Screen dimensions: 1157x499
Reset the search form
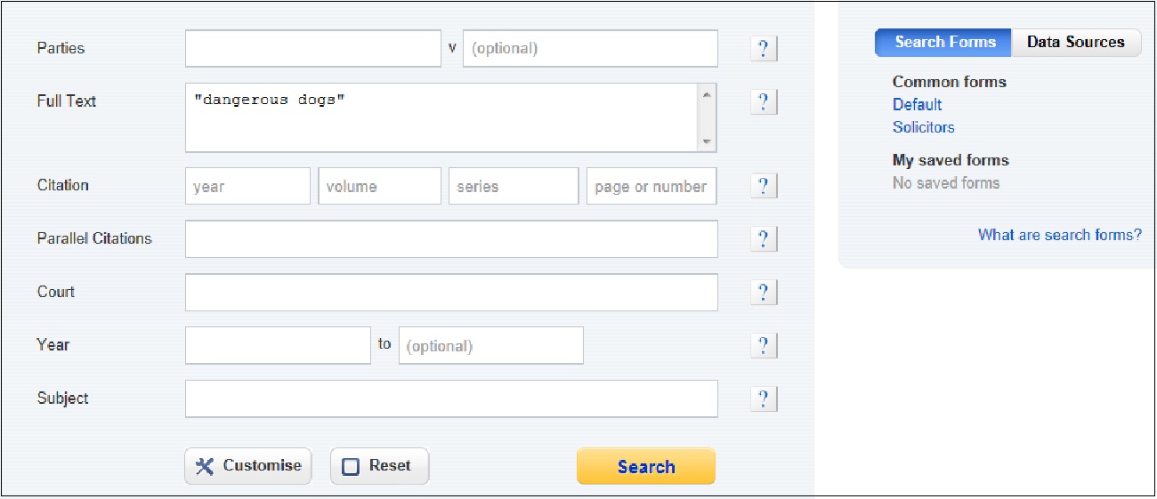379,466
